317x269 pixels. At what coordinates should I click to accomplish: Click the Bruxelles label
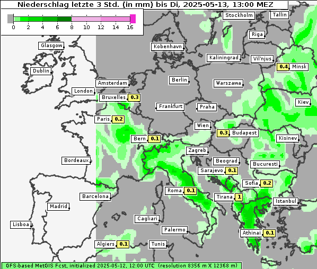point(113,97)
